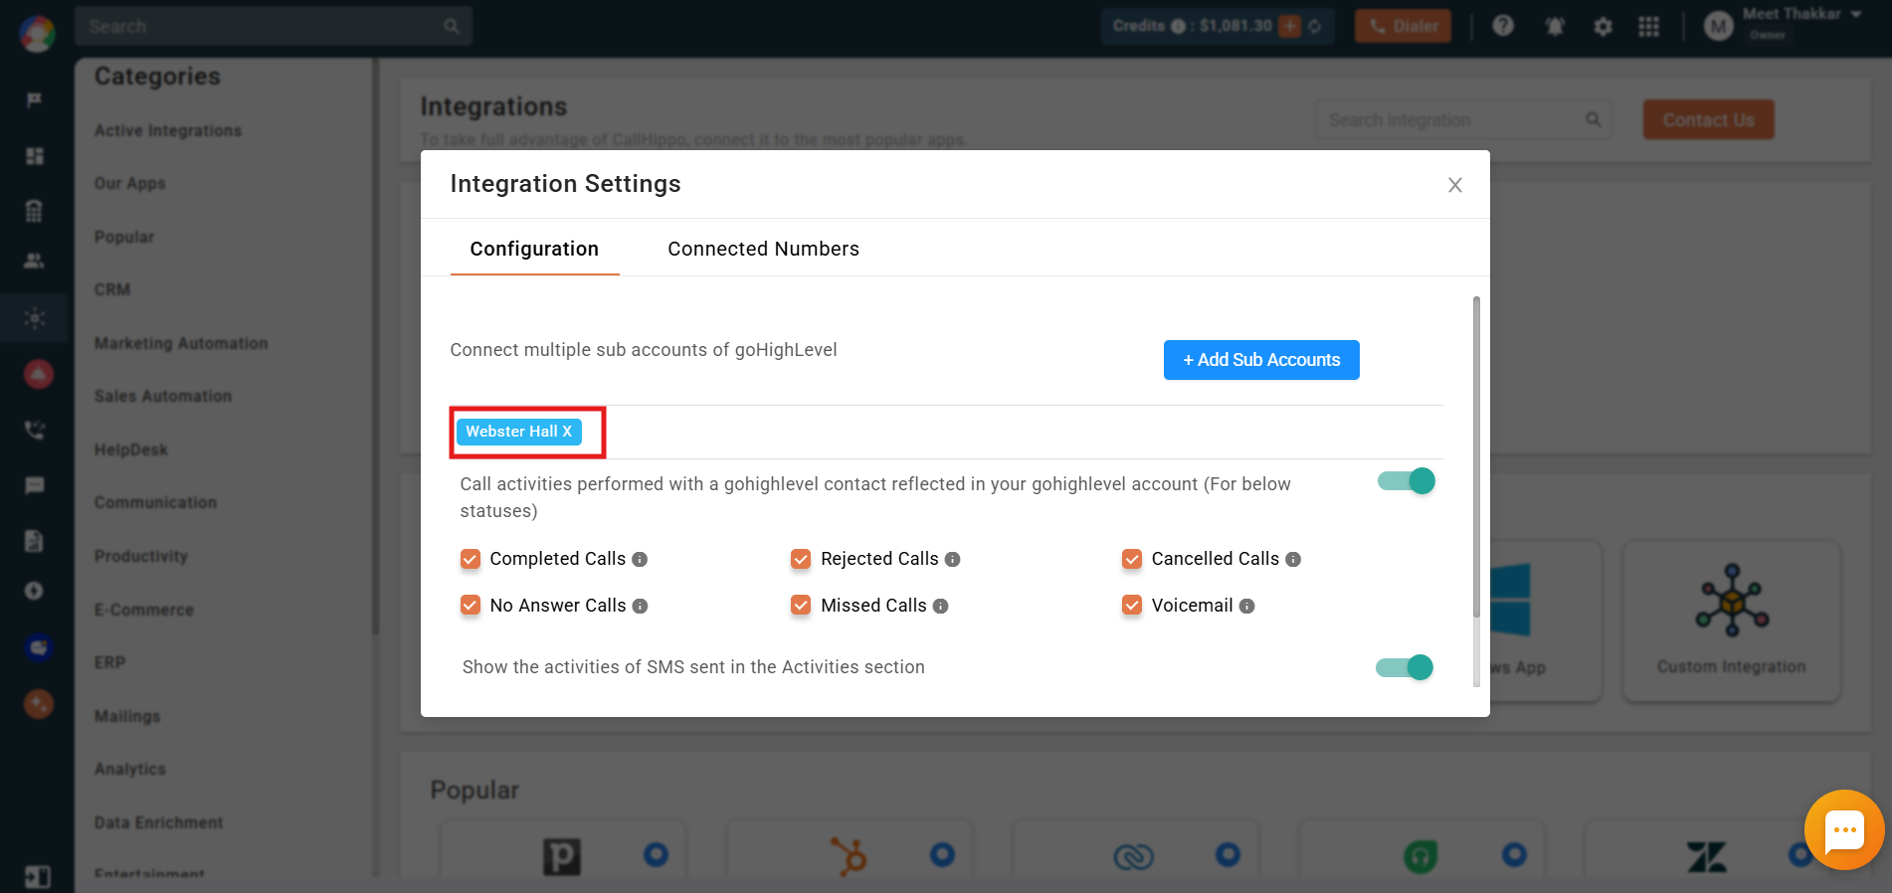
Task: Select HelpDesk category
Action: [131, 449]
